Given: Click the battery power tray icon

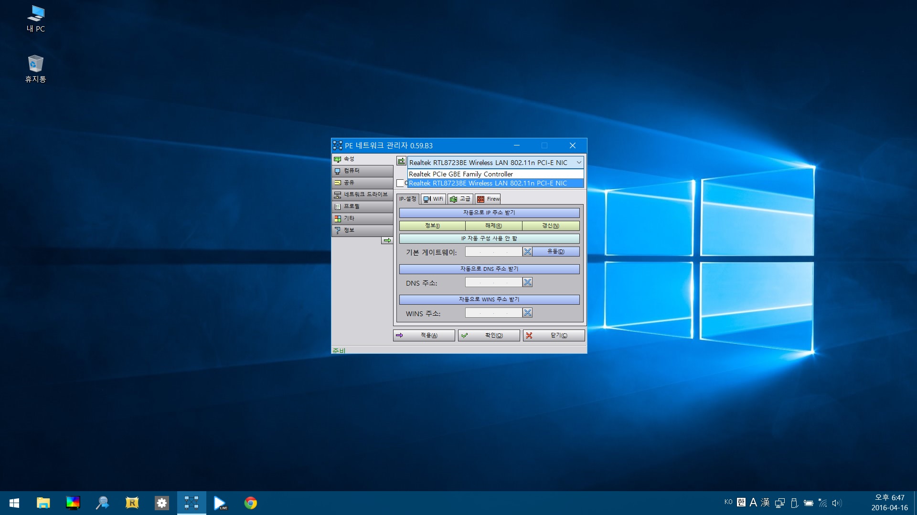Looking at the screenshot, I should [809, 503].
